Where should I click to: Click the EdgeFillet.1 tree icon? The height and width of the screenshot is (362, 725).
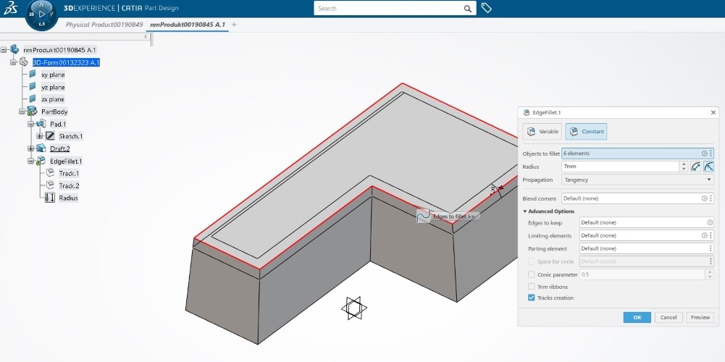click(x=41, y=161)
